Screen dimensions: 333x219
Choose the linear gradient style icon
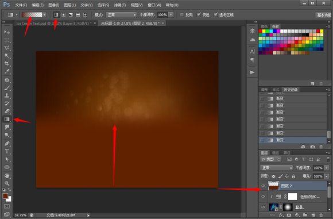[x=56, y=15]
